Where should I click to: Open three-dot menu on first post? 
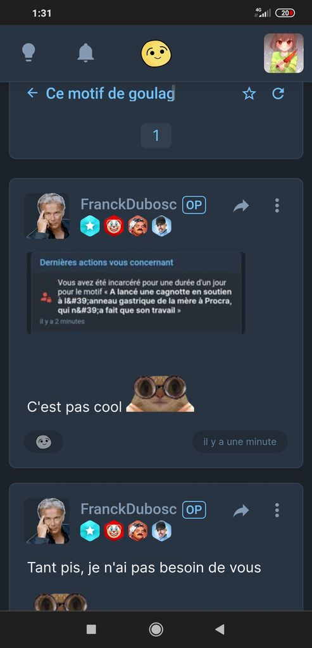tap(277, 206)
